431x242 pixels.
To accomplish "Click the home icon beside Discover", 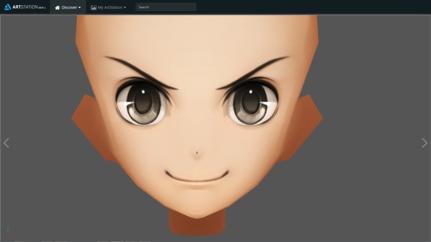I will pos(57,8).
